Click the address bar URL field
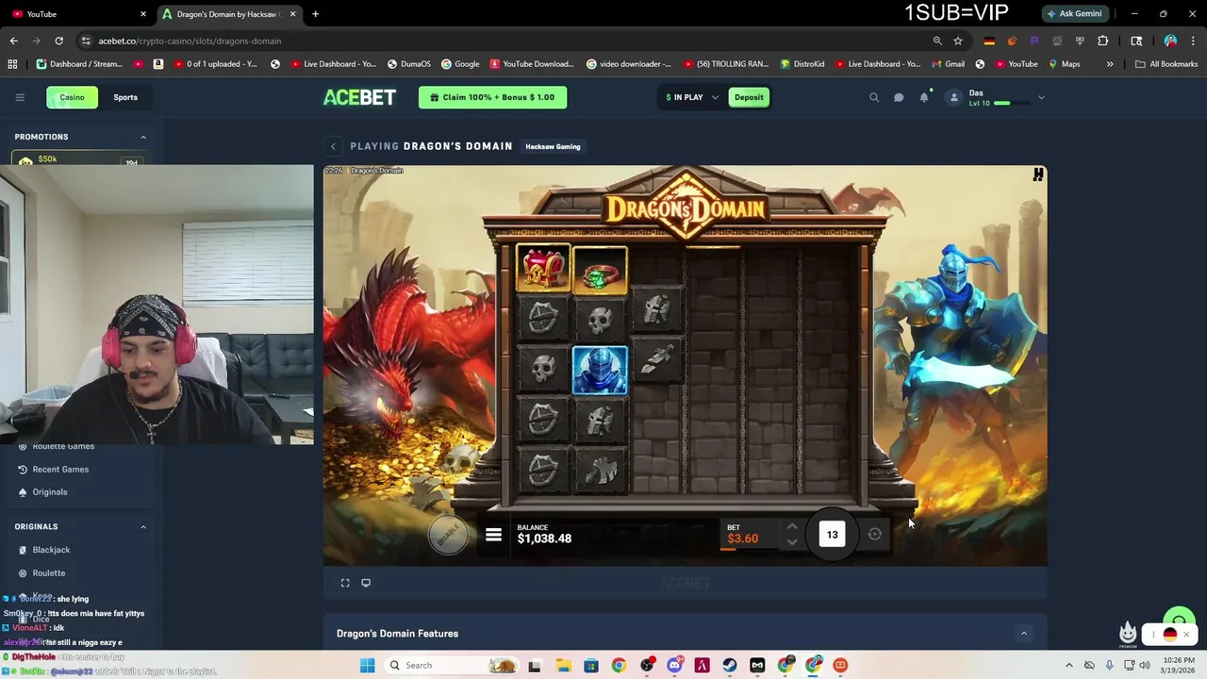1207x679 pixels. tap(509, 41)
